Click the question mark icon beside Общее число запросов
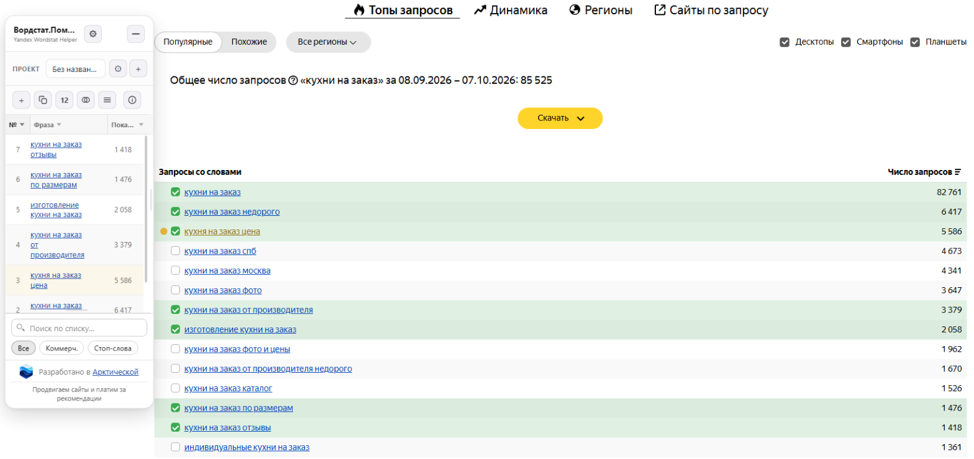 point(293,81)
